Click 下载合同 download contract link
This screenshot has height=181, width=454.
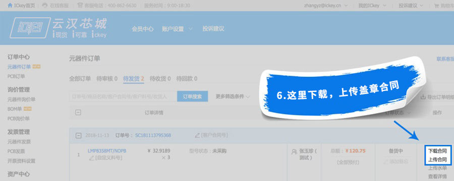coord(437,151)
